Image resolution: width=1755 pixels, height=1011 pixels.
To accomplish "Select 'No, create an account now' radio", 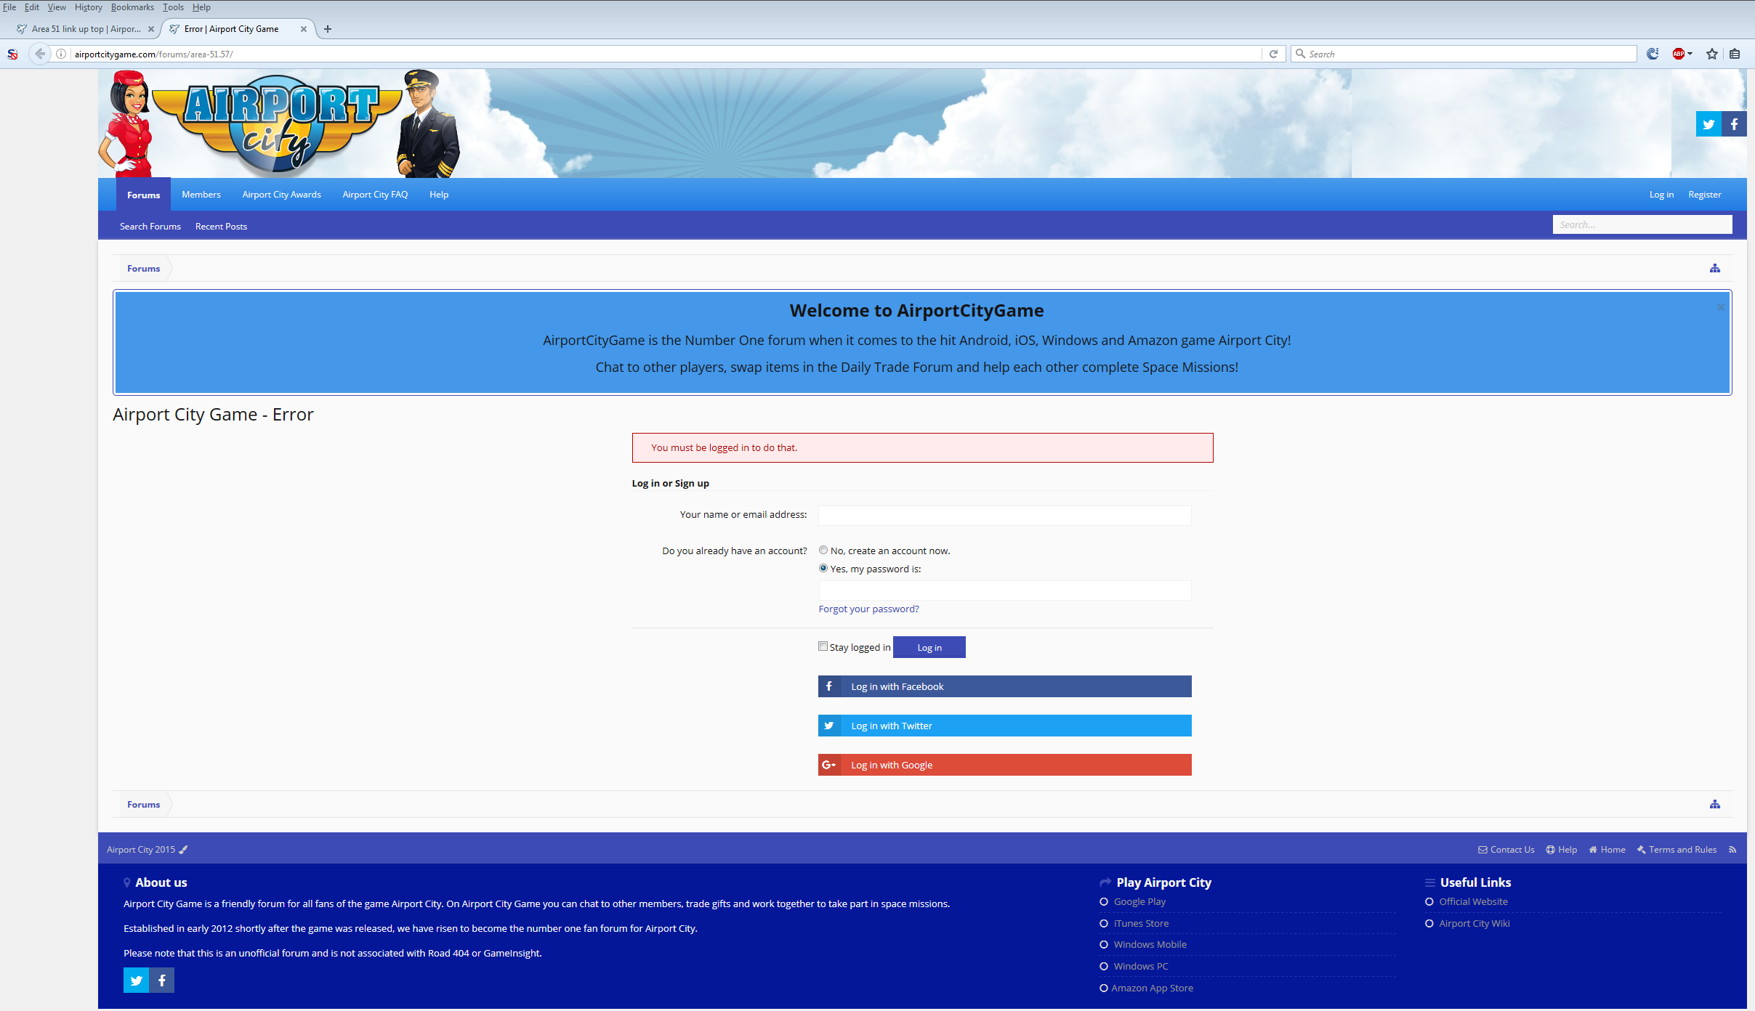I will tap(823, 550).
